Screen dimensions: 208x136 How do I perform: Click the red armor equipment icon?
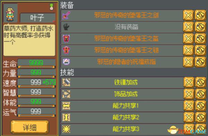point(66,50)
